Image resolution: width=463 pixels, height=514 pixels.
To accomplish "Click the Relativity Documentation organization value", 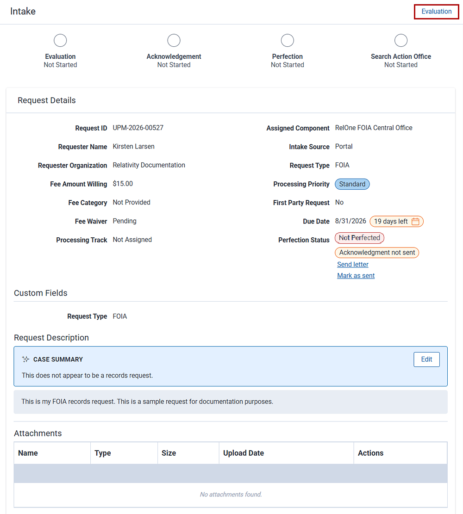I will [149, 165].
